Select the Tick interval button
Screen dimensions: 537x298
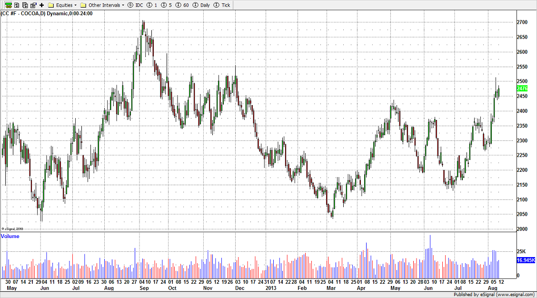222,5
